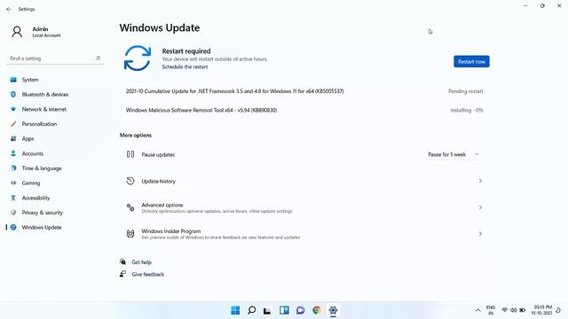Screen dimensions: 568x319
Task: Click the pause bars icon beside Pause updates
Action: pos(130,154)
